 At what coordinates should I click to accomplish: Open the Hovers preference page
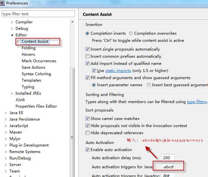(x=28, y=55)
